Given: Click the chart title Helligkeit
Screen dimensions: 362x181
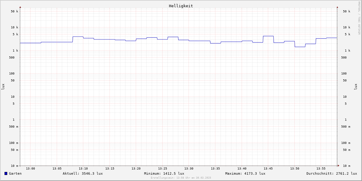Looking at the screenshot, I should point(181,6).
